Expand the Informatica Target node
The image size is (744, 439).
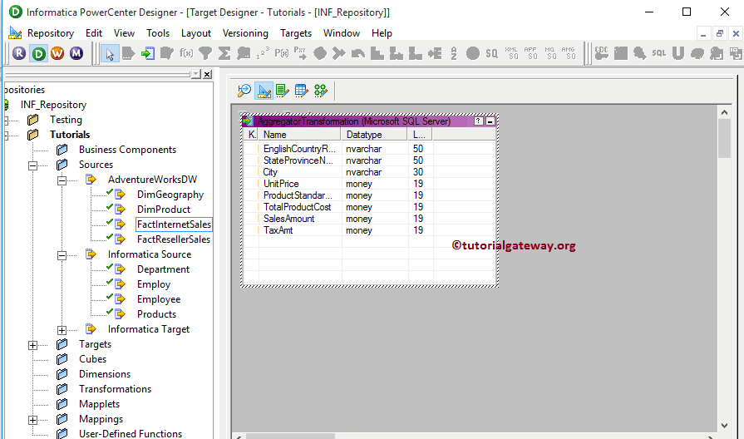[62, 329]
